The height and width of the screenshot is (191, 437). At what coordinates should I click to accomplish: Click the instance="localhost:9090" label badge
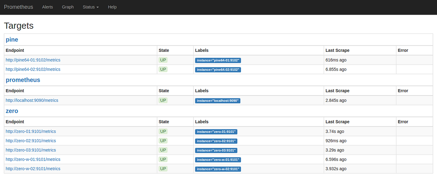click(218, 100)
